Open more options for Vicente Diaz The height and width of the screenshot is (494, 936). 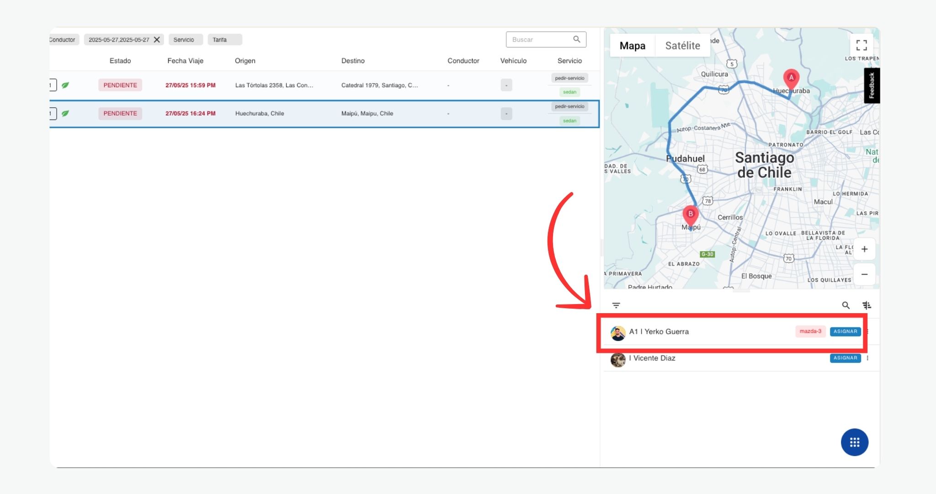click(867, 358)
